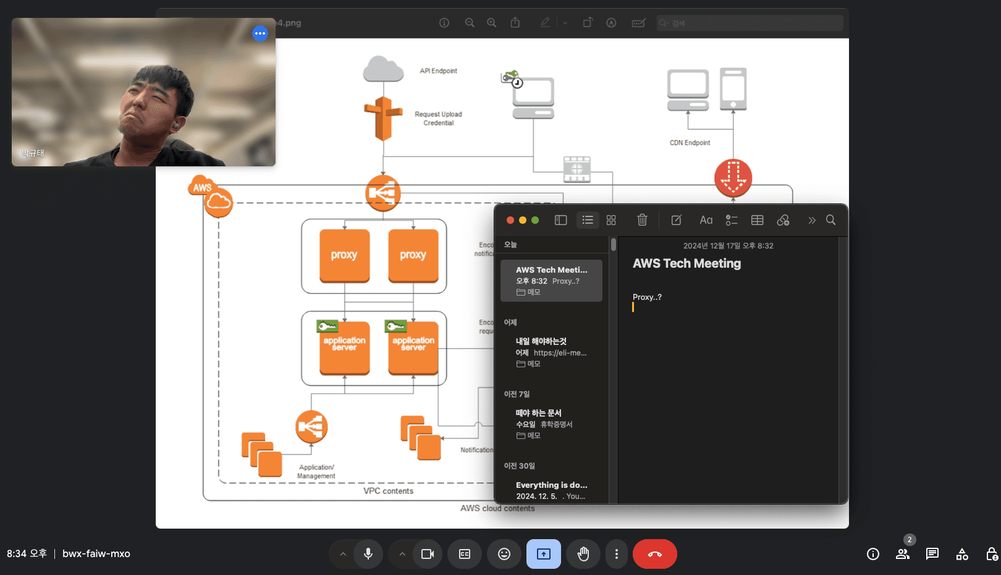Click the Preview info icon
The image size is (1001, 575).
pyautogui.click(x=444, y=23)
